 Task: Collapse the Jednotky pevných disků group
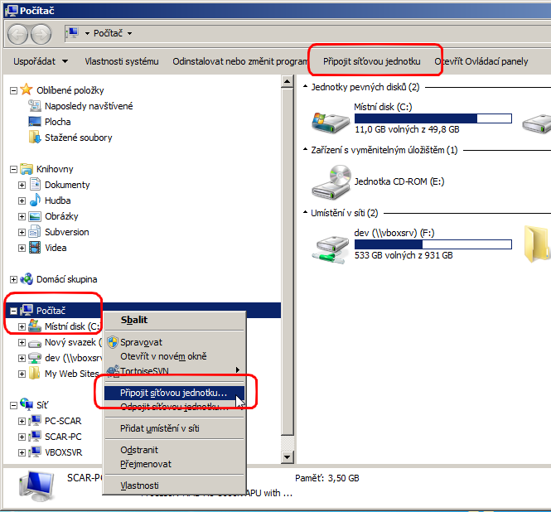pyautogui.click(x=305, y=87)
